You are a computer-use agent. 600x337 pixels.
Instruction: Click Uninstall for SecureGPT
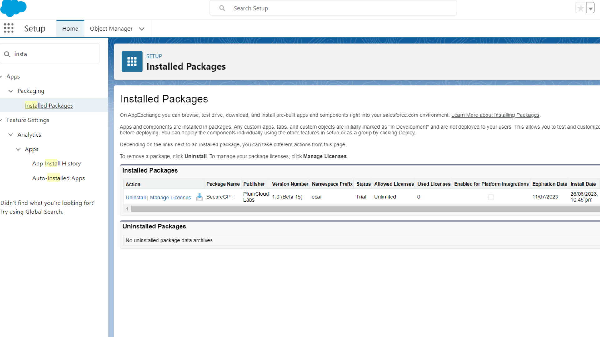click(x=136, y=198)
